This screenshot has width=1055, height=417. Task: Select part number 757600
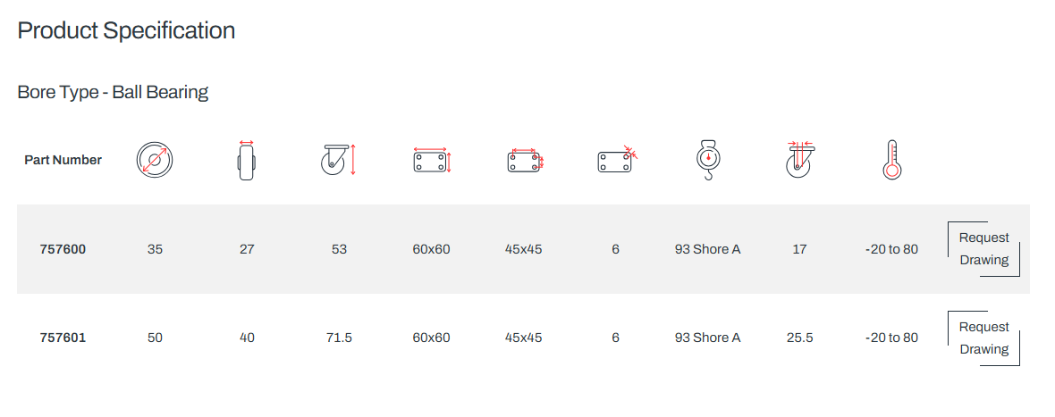tap(63, 249)
